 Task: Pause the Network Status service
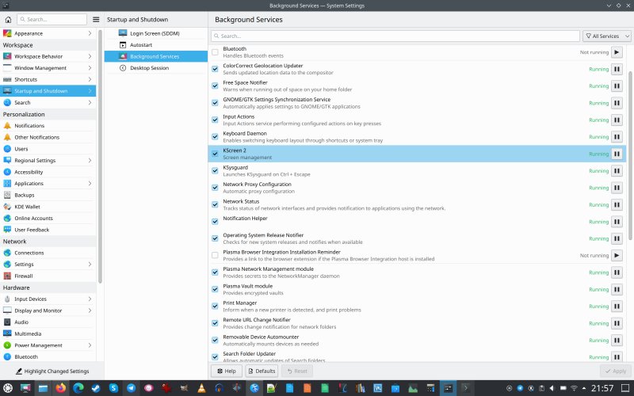tap(617, 205)
